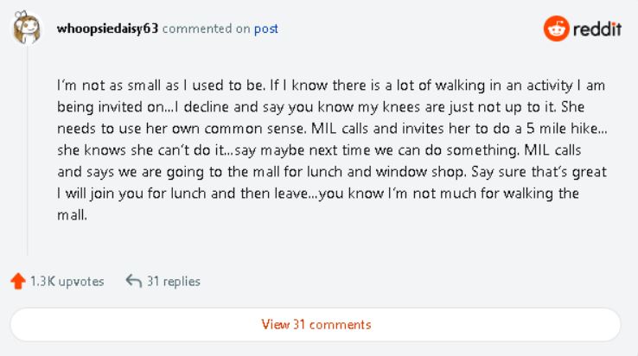Click the "View 31 comments" button
638x356 pixels.
tap(316, 325)
